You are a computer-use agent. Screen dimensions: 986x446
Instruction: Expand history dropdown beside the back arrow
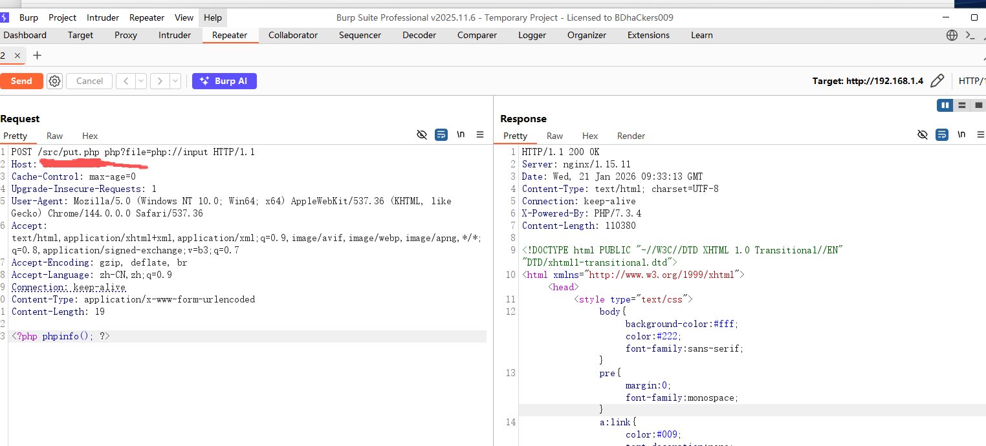coord(140,81)
